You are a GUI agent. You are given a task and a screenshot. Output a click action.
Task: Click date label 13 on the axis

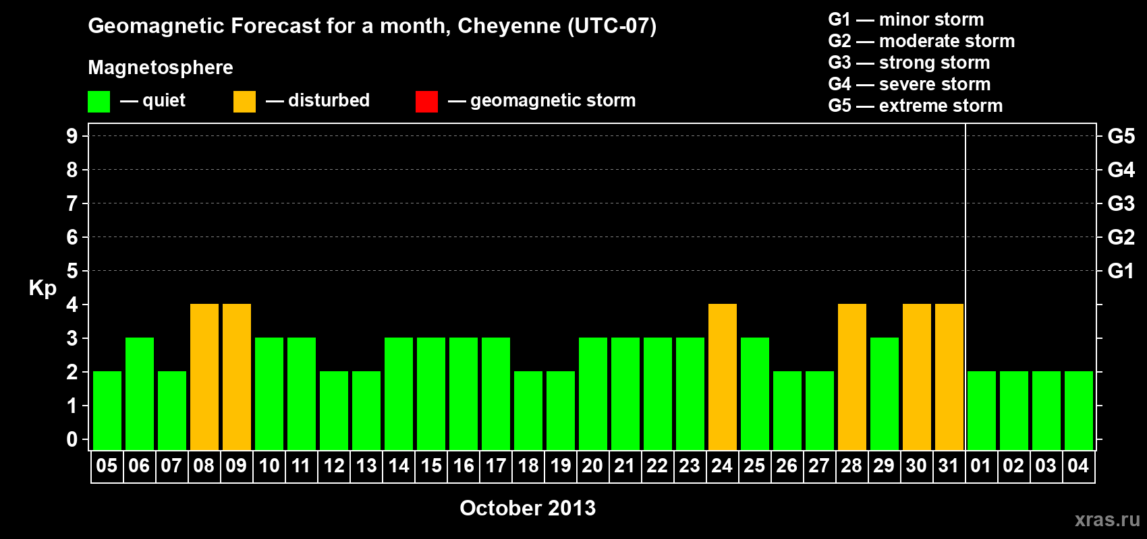pos(366,466)
